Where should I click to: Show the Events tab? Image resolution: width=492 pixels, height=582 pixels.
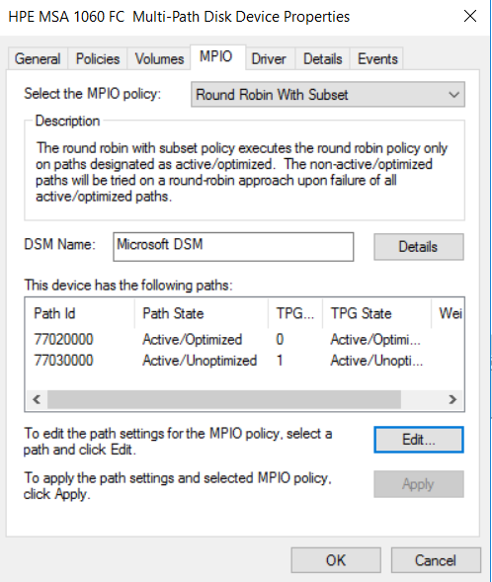point(377,58)
